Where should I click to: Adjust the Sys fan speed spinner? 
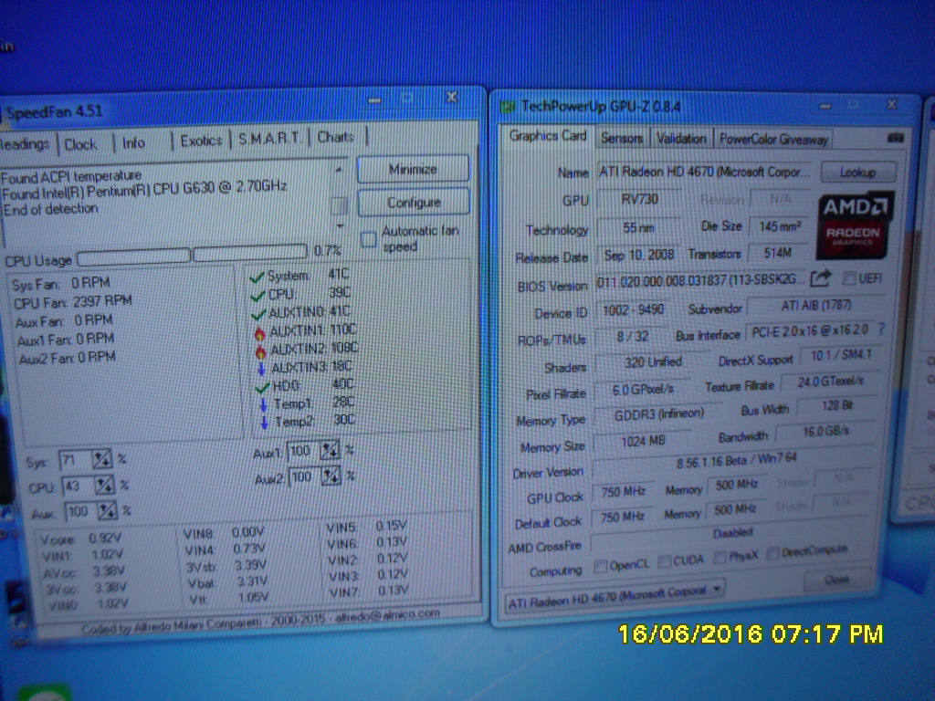coord(101,459)
